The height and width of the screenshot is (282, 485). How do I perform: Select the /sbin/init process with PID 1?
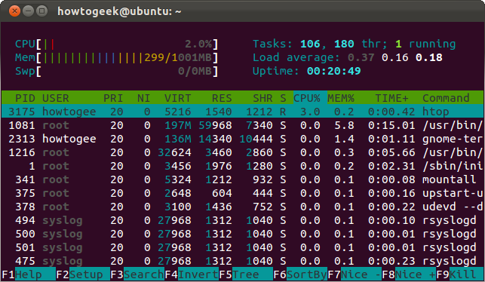coord(243,166)
